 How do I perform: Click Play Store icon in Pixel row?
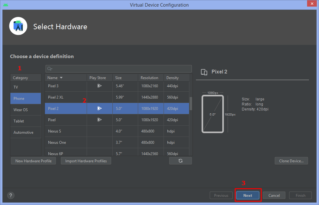tap(100, 120)
